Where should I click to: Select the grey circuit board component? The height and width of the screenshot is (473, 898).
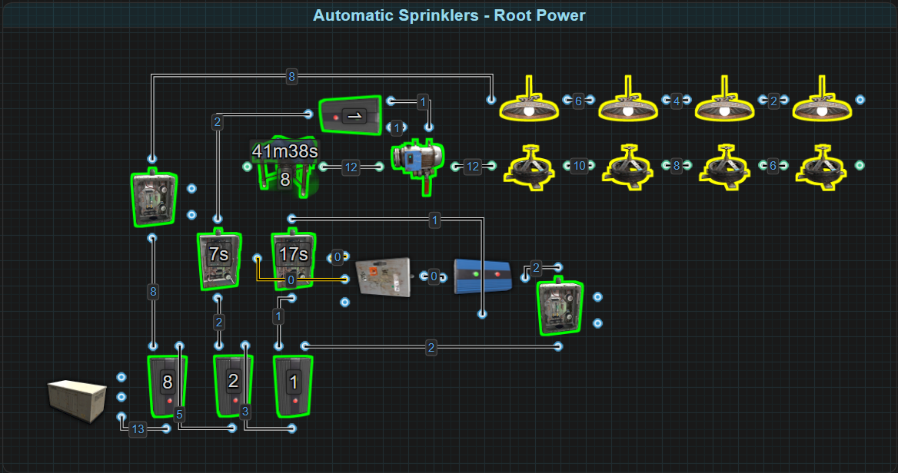pos(383,277)
